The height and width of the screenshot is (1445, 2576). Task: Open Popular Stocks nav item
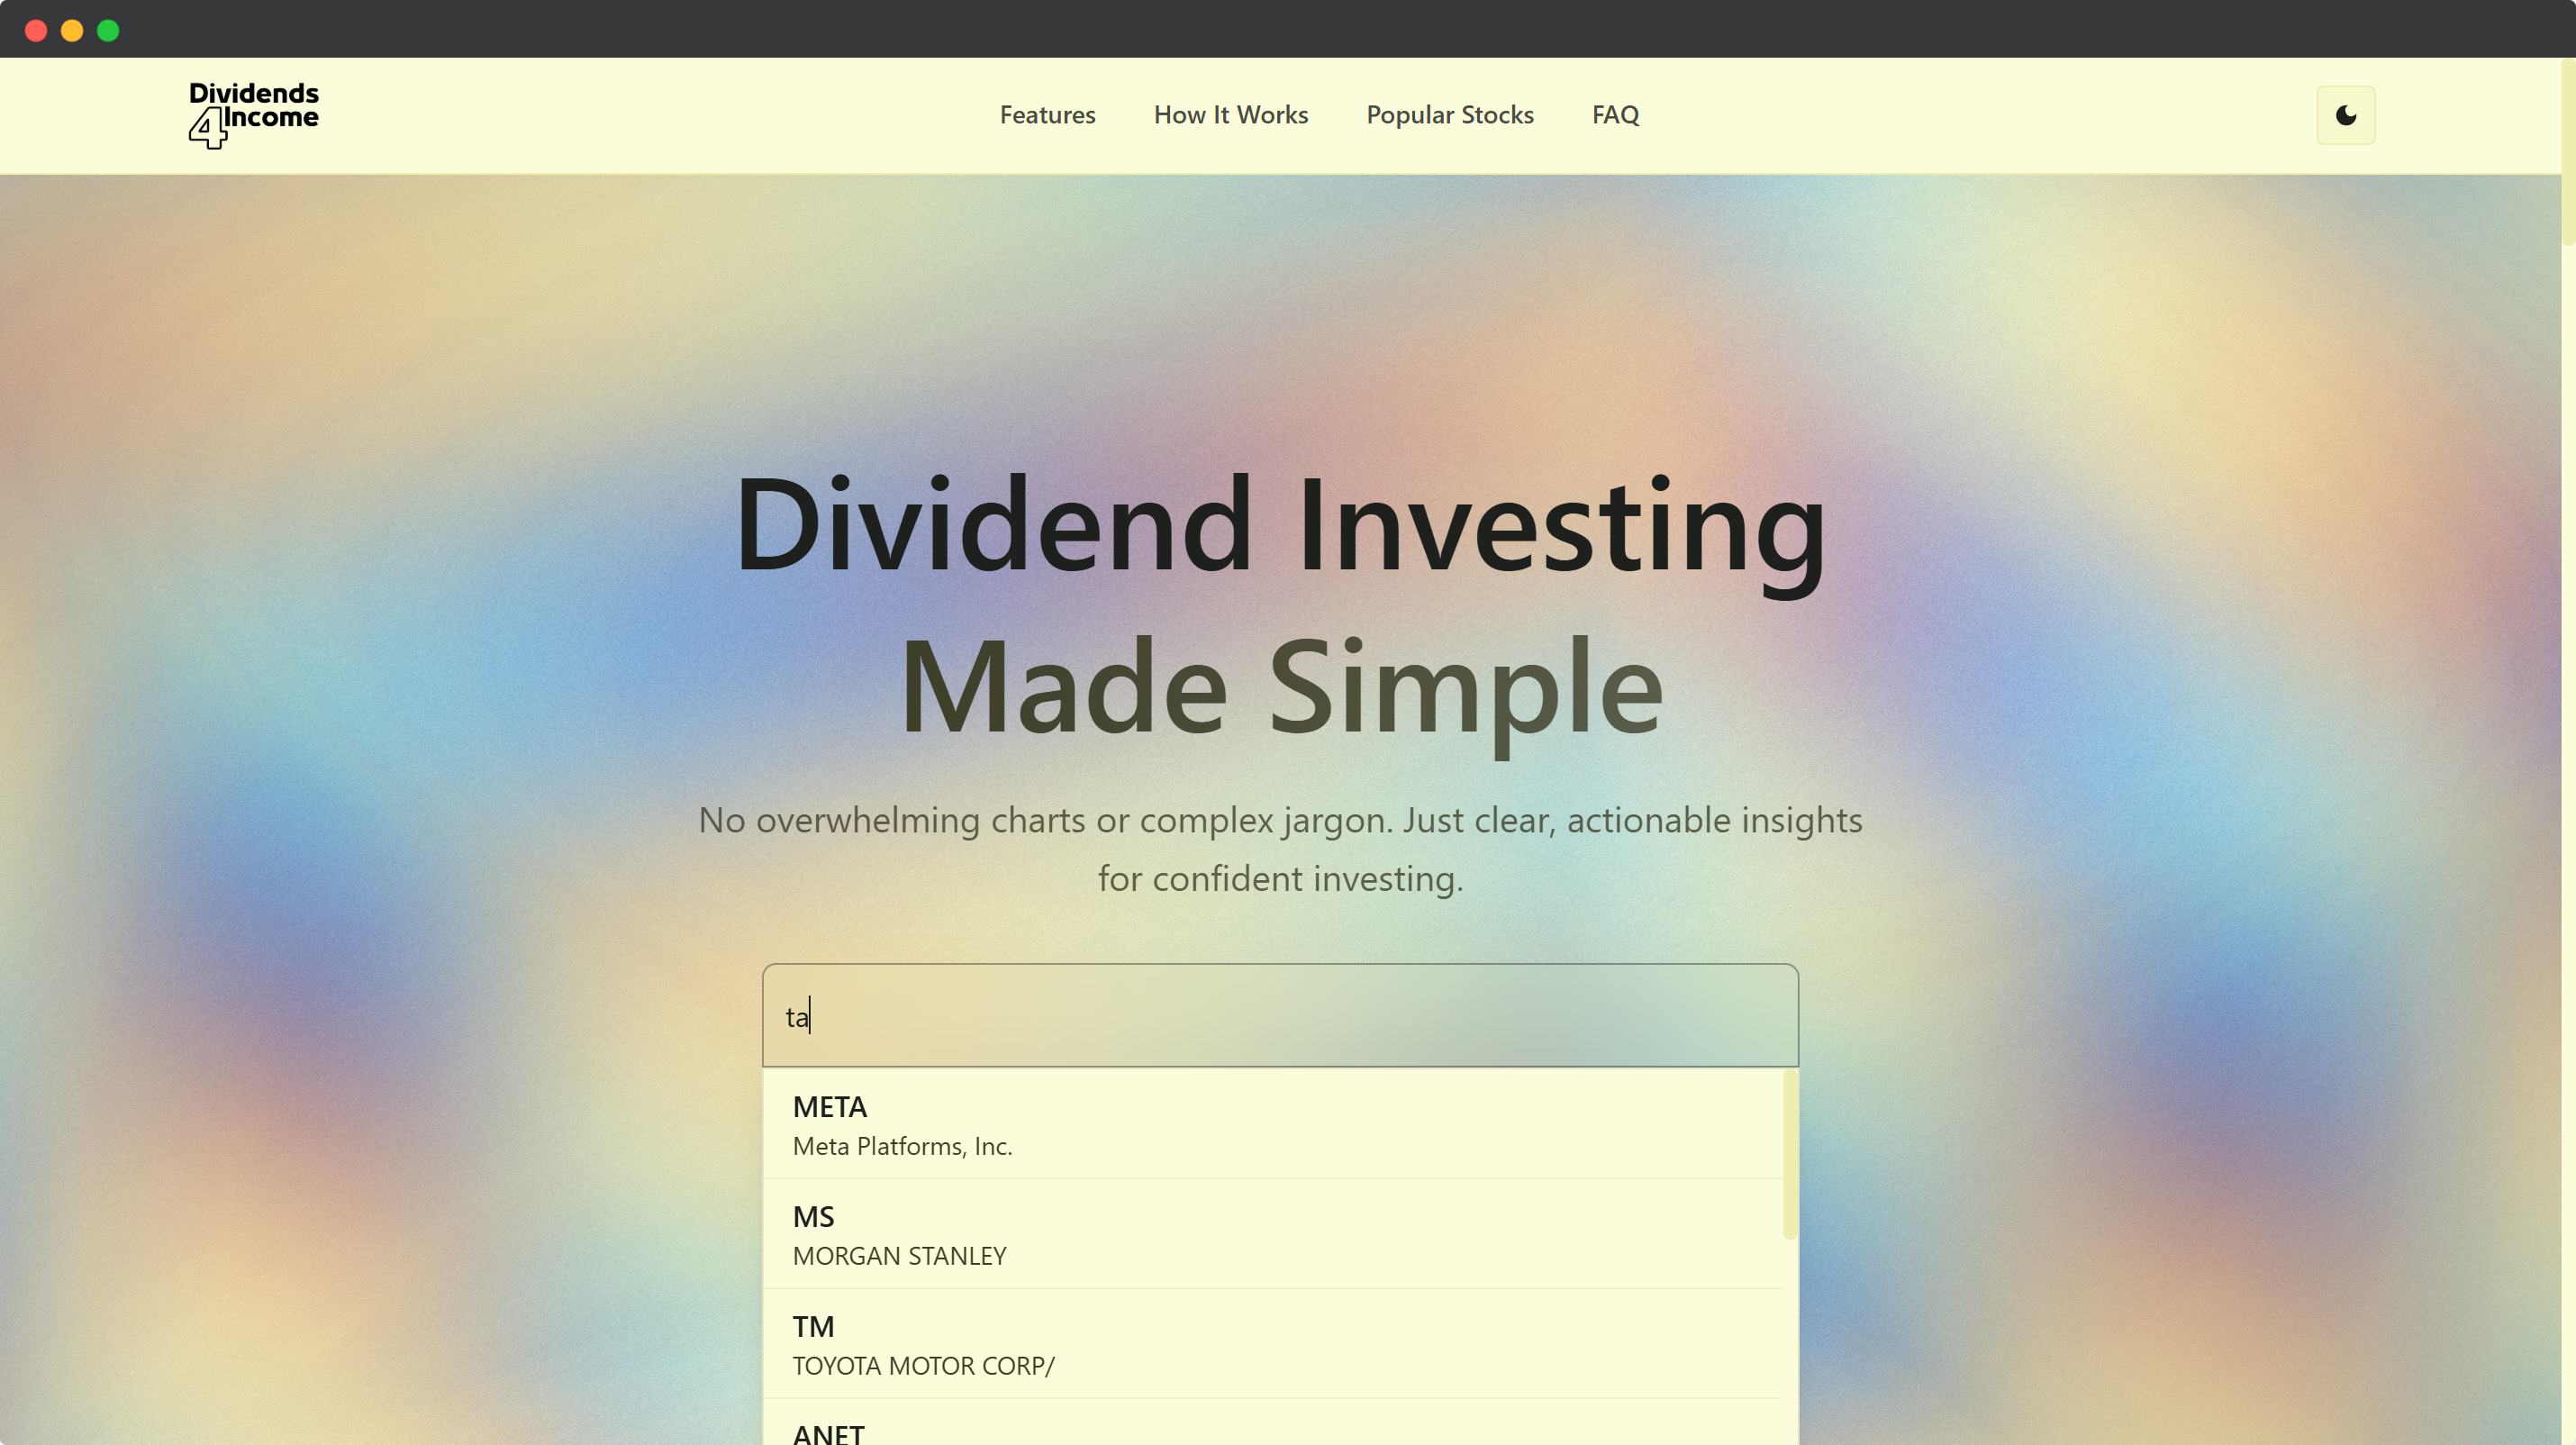(x=1449, y=115)
